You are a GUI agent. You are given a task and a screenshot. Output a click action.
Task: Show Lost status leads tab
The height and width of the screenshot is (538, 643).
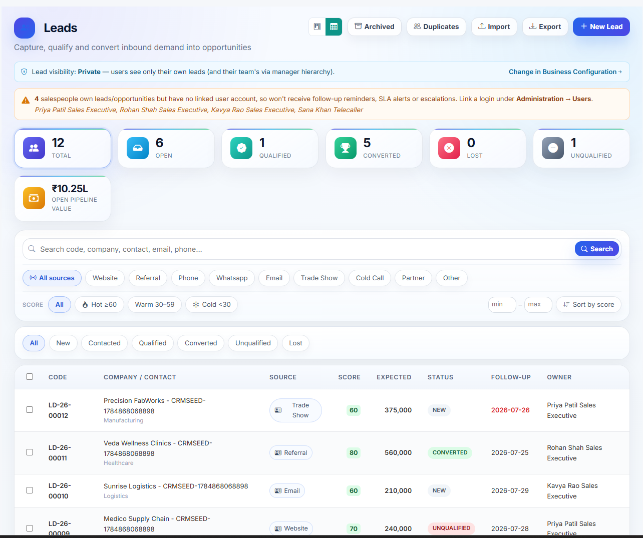296,343
